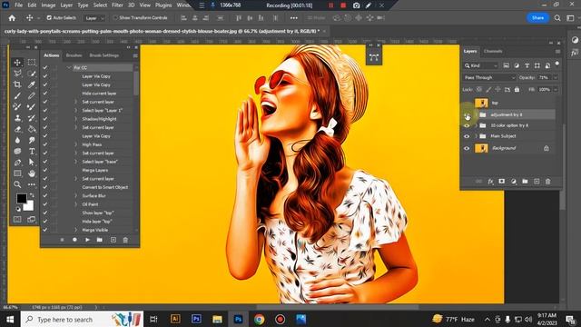Select the 'Convert to Smart Object' action step
The width and height of the screenshot is (581, 327).
tap(105, 187)
